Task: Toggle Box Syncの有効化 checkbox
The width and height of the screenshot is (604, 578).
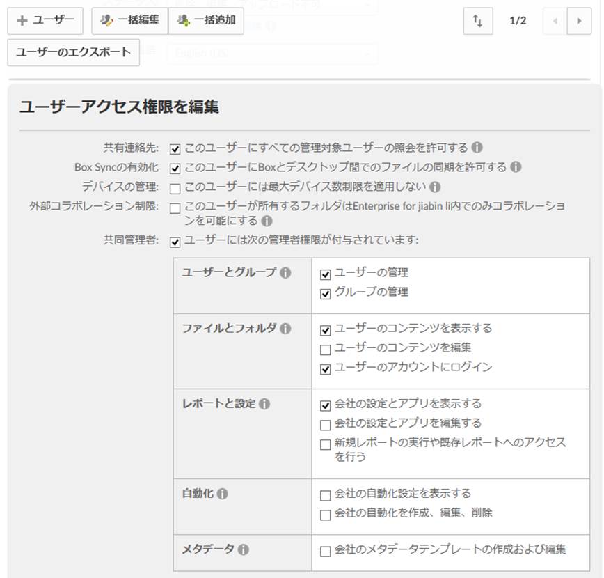Action: pyautogui.click(x=175, y=169)
